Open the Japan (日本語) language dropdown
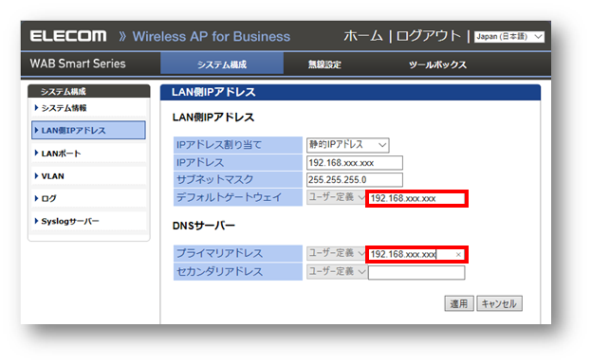The image size is (591, 364). (508, 37)
